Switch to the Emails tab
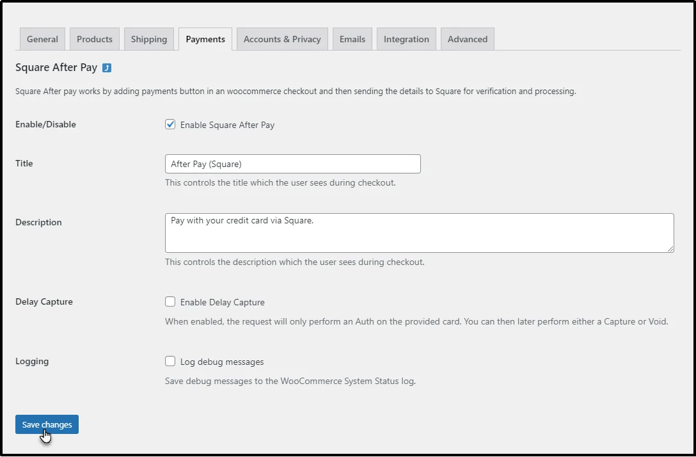 pyautogui.click(x=352, y=39)
